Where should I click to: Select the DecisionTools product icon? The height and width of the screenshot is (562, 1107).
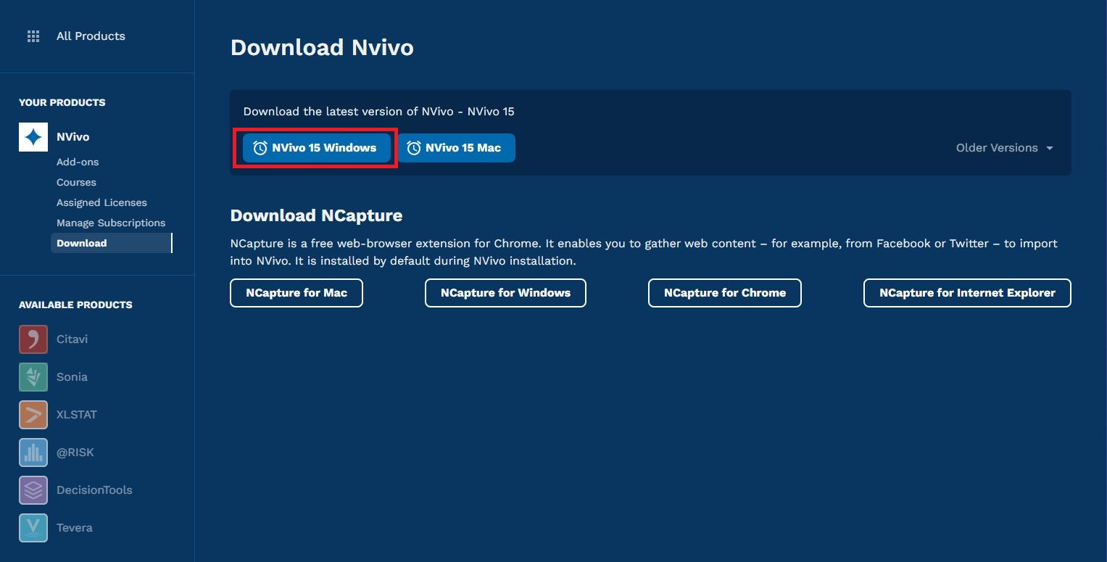(x=33, y=490)
